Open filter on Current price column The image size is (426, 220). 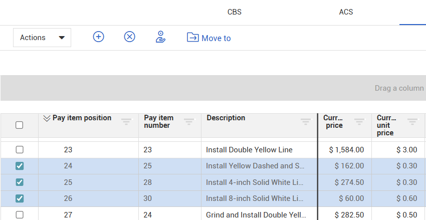(359, 121)
